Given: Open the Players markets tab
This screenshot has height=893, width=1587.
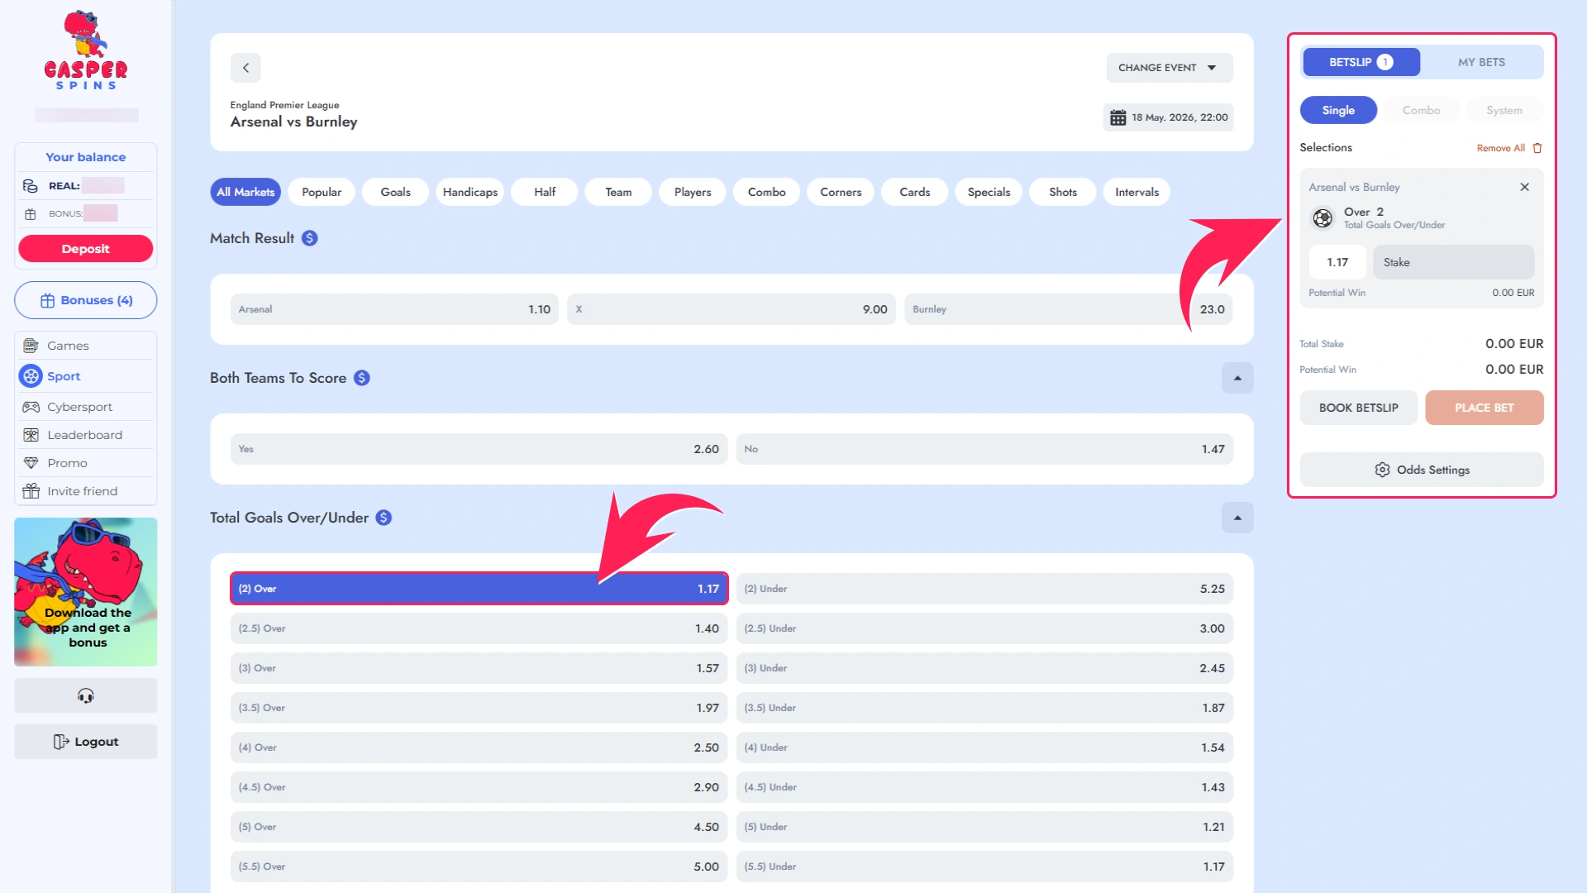Looking at the screenshot, I should 693,192.
